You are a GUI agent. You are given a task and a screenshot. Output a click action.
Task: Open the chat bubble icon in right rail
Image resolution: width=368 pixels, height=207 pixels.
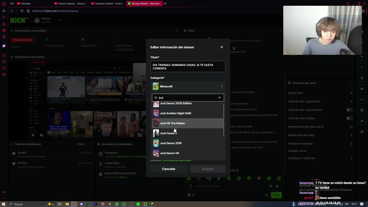point(362,89)
